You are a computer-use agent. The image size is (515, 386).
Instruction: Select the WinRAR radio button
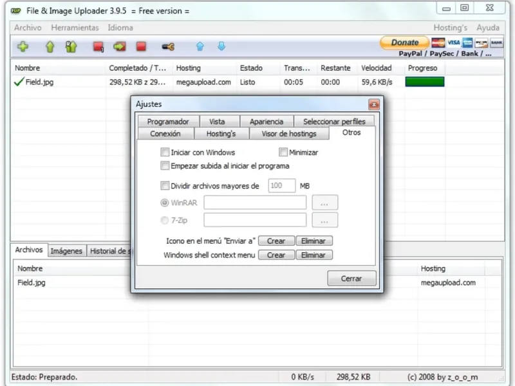165,203
